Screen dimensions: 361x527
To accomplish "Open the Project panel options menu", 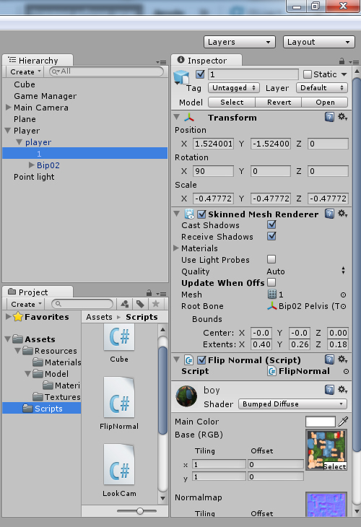I will point(161,294).
